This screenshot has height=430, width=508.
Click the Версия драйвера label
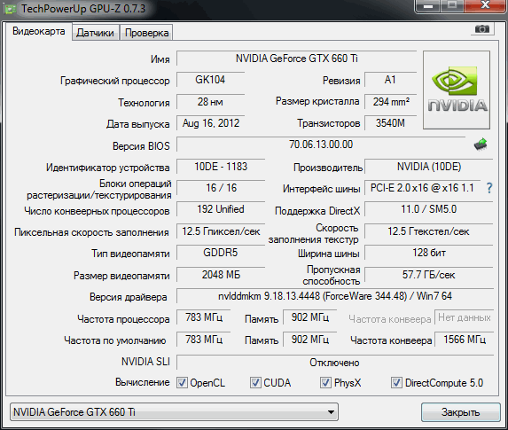tap(129, 297)
